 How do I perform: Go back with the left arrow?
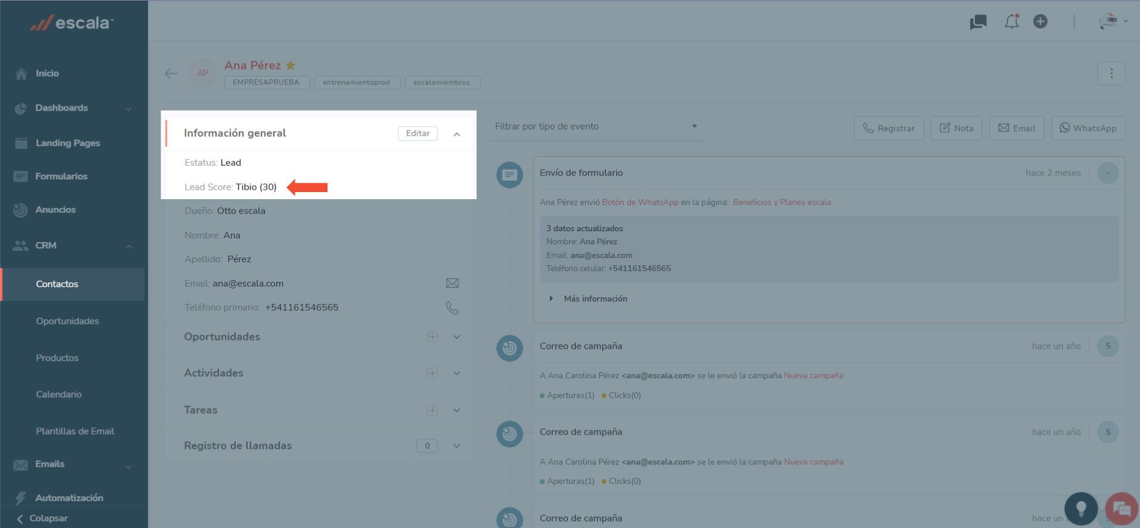click(171, 73)
